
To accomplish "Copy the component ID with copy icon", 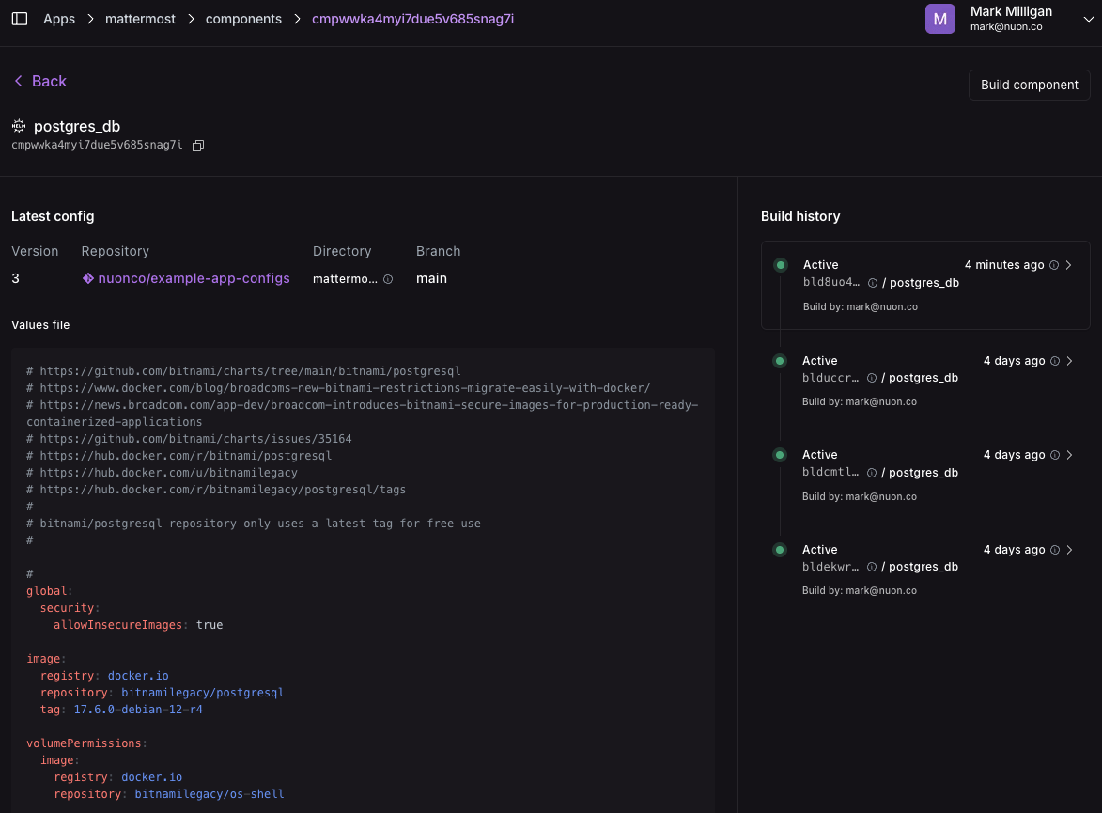I will [198, 146].
